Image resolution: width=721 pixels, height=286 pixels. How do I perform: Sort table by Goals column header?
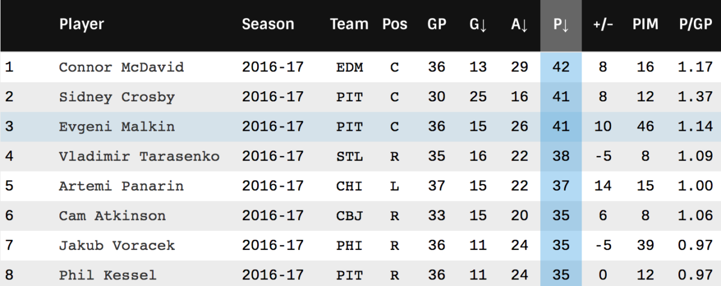click(x=478, y=25)
